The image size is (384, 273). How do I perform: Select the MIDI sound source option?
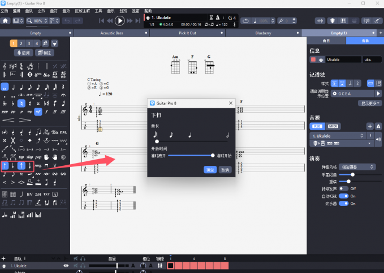[334, 126]
